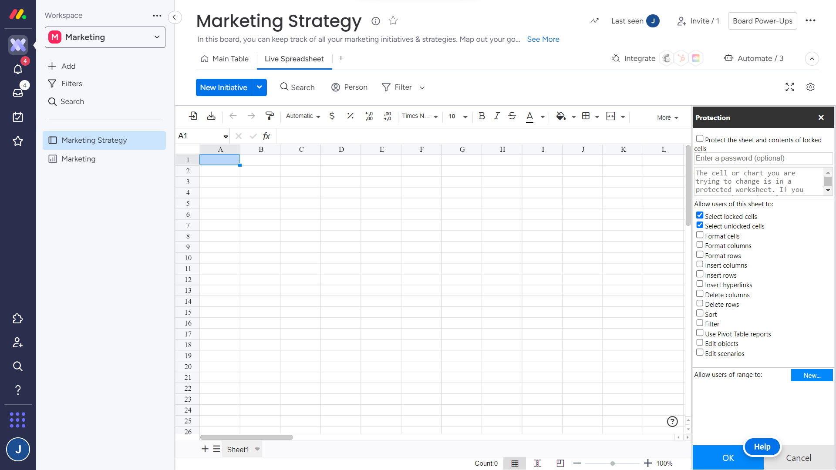
Task: Enable the Insert hyperlinks checkbox
Action: pyautogui.click(x=700, y=284)
